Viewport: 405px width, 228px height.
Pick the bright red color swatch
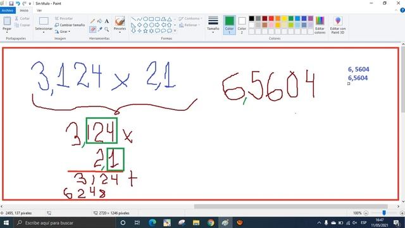271,18
